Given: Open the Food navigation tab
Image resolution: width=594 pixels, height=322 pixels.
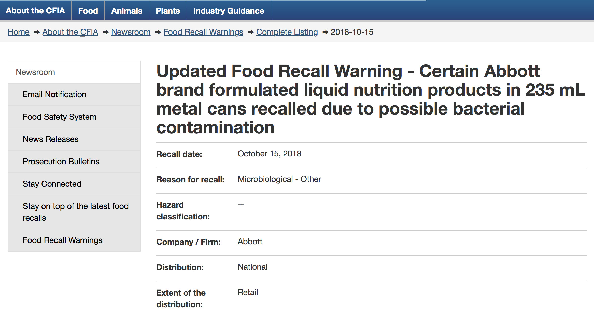Looking at the screenshot, I should (88, 11).
